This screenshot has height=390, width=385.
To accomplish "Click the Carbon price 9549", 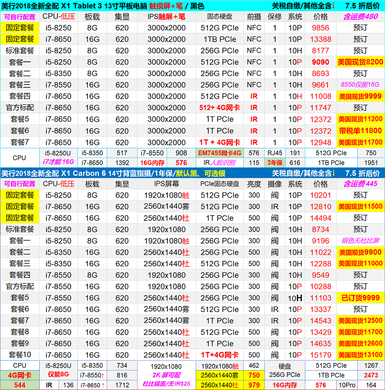I will coord(321,275).
